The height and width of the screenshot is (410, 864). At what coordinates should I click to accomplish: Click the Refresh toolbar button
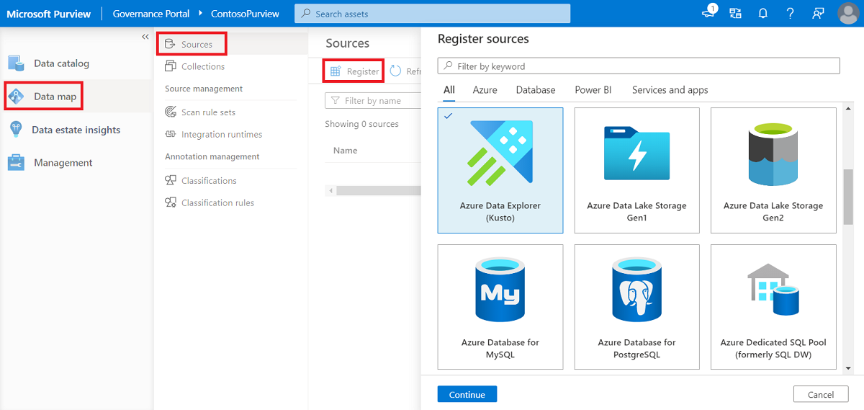[405, 71]
